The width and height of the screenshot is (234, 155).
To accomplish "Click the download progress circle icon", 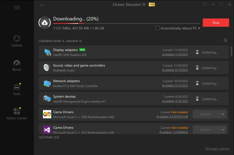I will (x=44, y=23).
